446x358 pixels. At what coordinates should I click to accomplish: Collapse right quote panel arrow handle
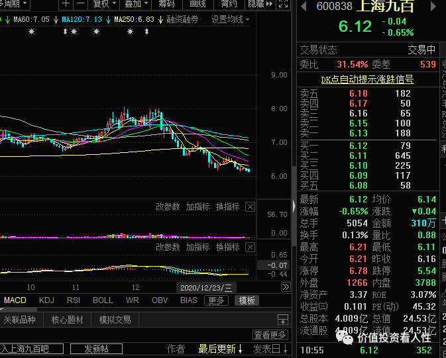coord(294,206)
